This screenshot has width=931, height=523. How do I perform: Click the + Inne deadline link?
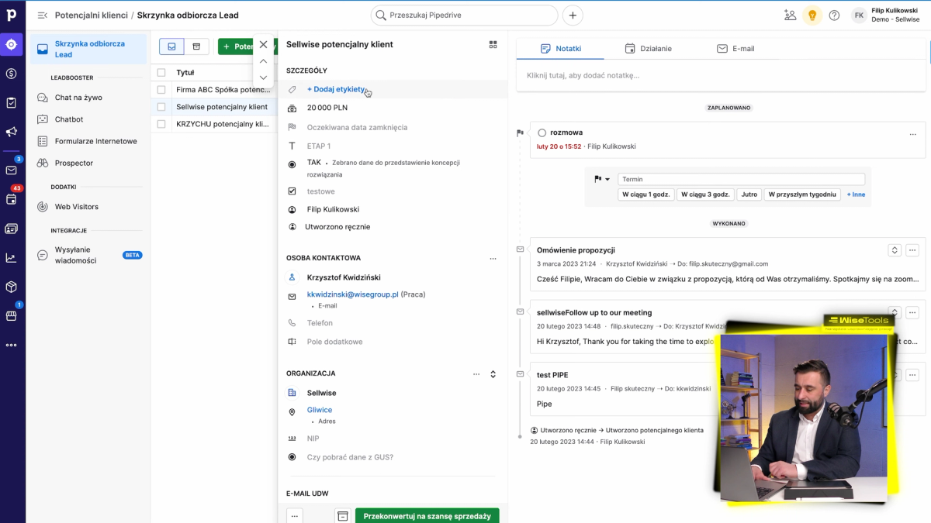point(856,194)
